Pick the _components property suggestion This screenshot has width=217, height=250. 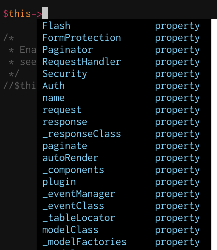point(73,170)
